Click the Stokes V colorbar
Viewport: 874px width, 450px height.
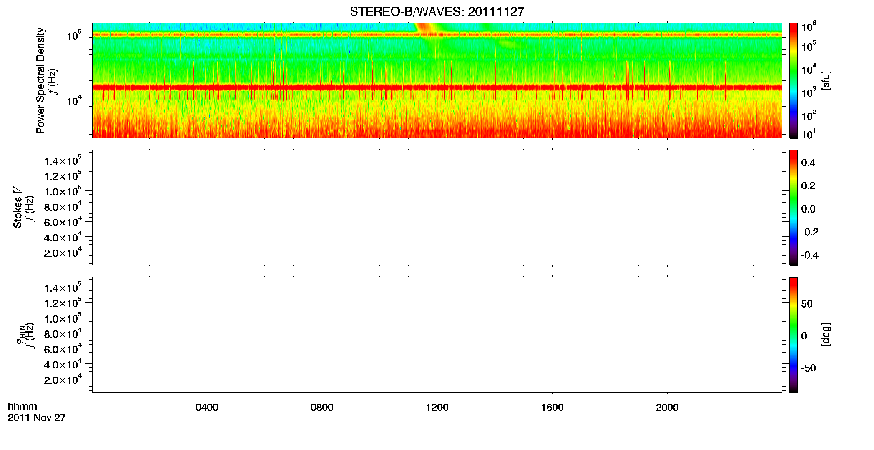(794, 207)
